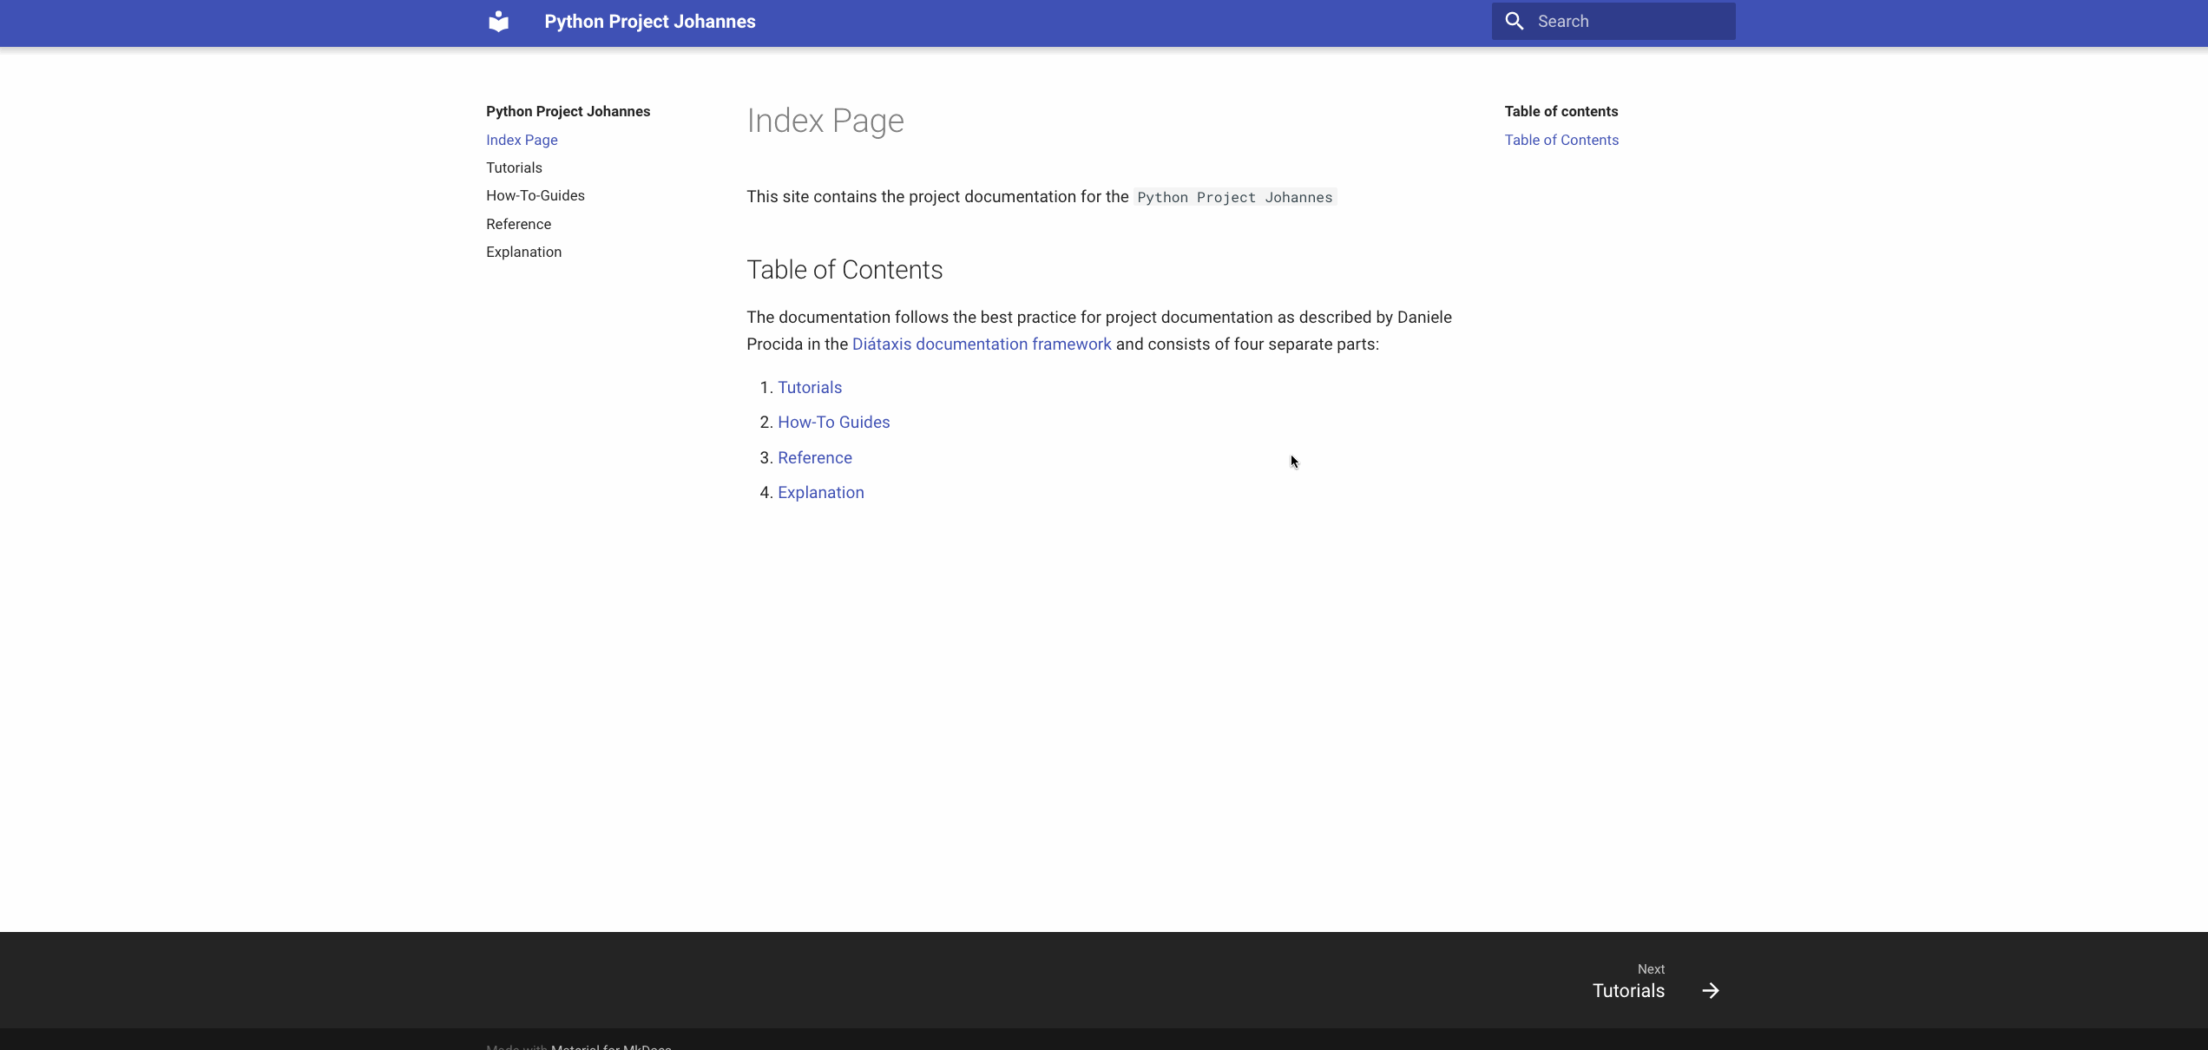Select Reference in the left navigation
The width and height of the screenshot is (2208, 1050).
tap(518, 224)
